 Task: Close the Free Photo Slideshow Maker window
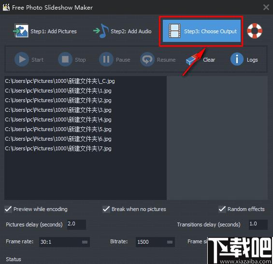pyautogui.click(x=266, y=7)
